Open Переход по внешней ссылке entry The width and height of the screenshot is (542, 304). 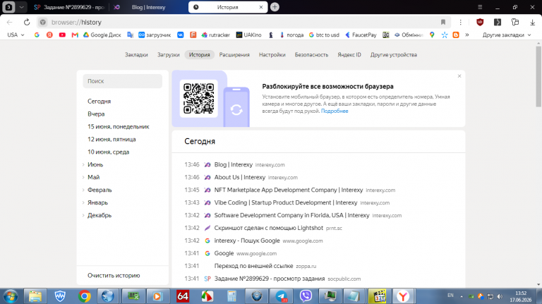pos(254,266)
